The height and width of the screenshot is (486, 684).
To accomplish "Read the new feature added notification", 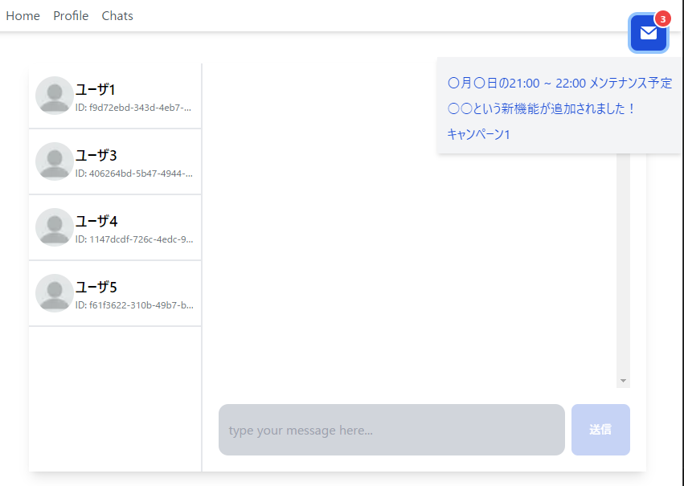I will point(541,108).
